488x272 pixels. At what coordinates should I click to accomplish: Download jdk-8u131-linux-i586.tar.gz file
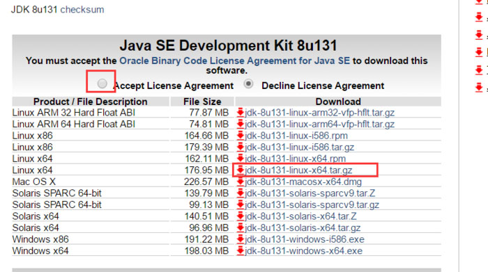(299, 147)
